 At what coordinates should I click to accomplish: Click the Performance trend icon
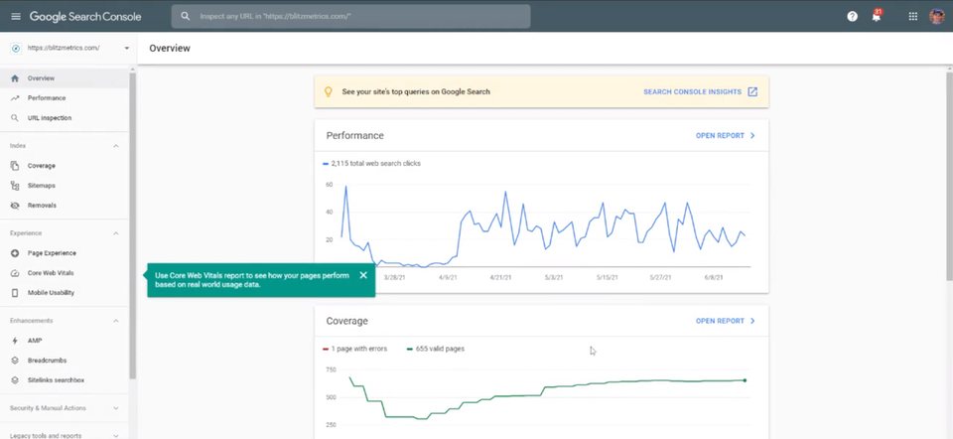click(x=15, y=98)
